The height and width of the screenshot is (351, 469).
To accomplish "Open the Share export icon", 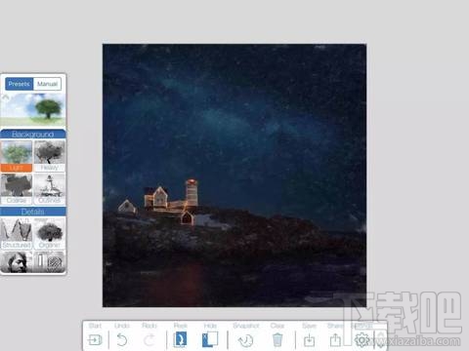I will [335, 340].
